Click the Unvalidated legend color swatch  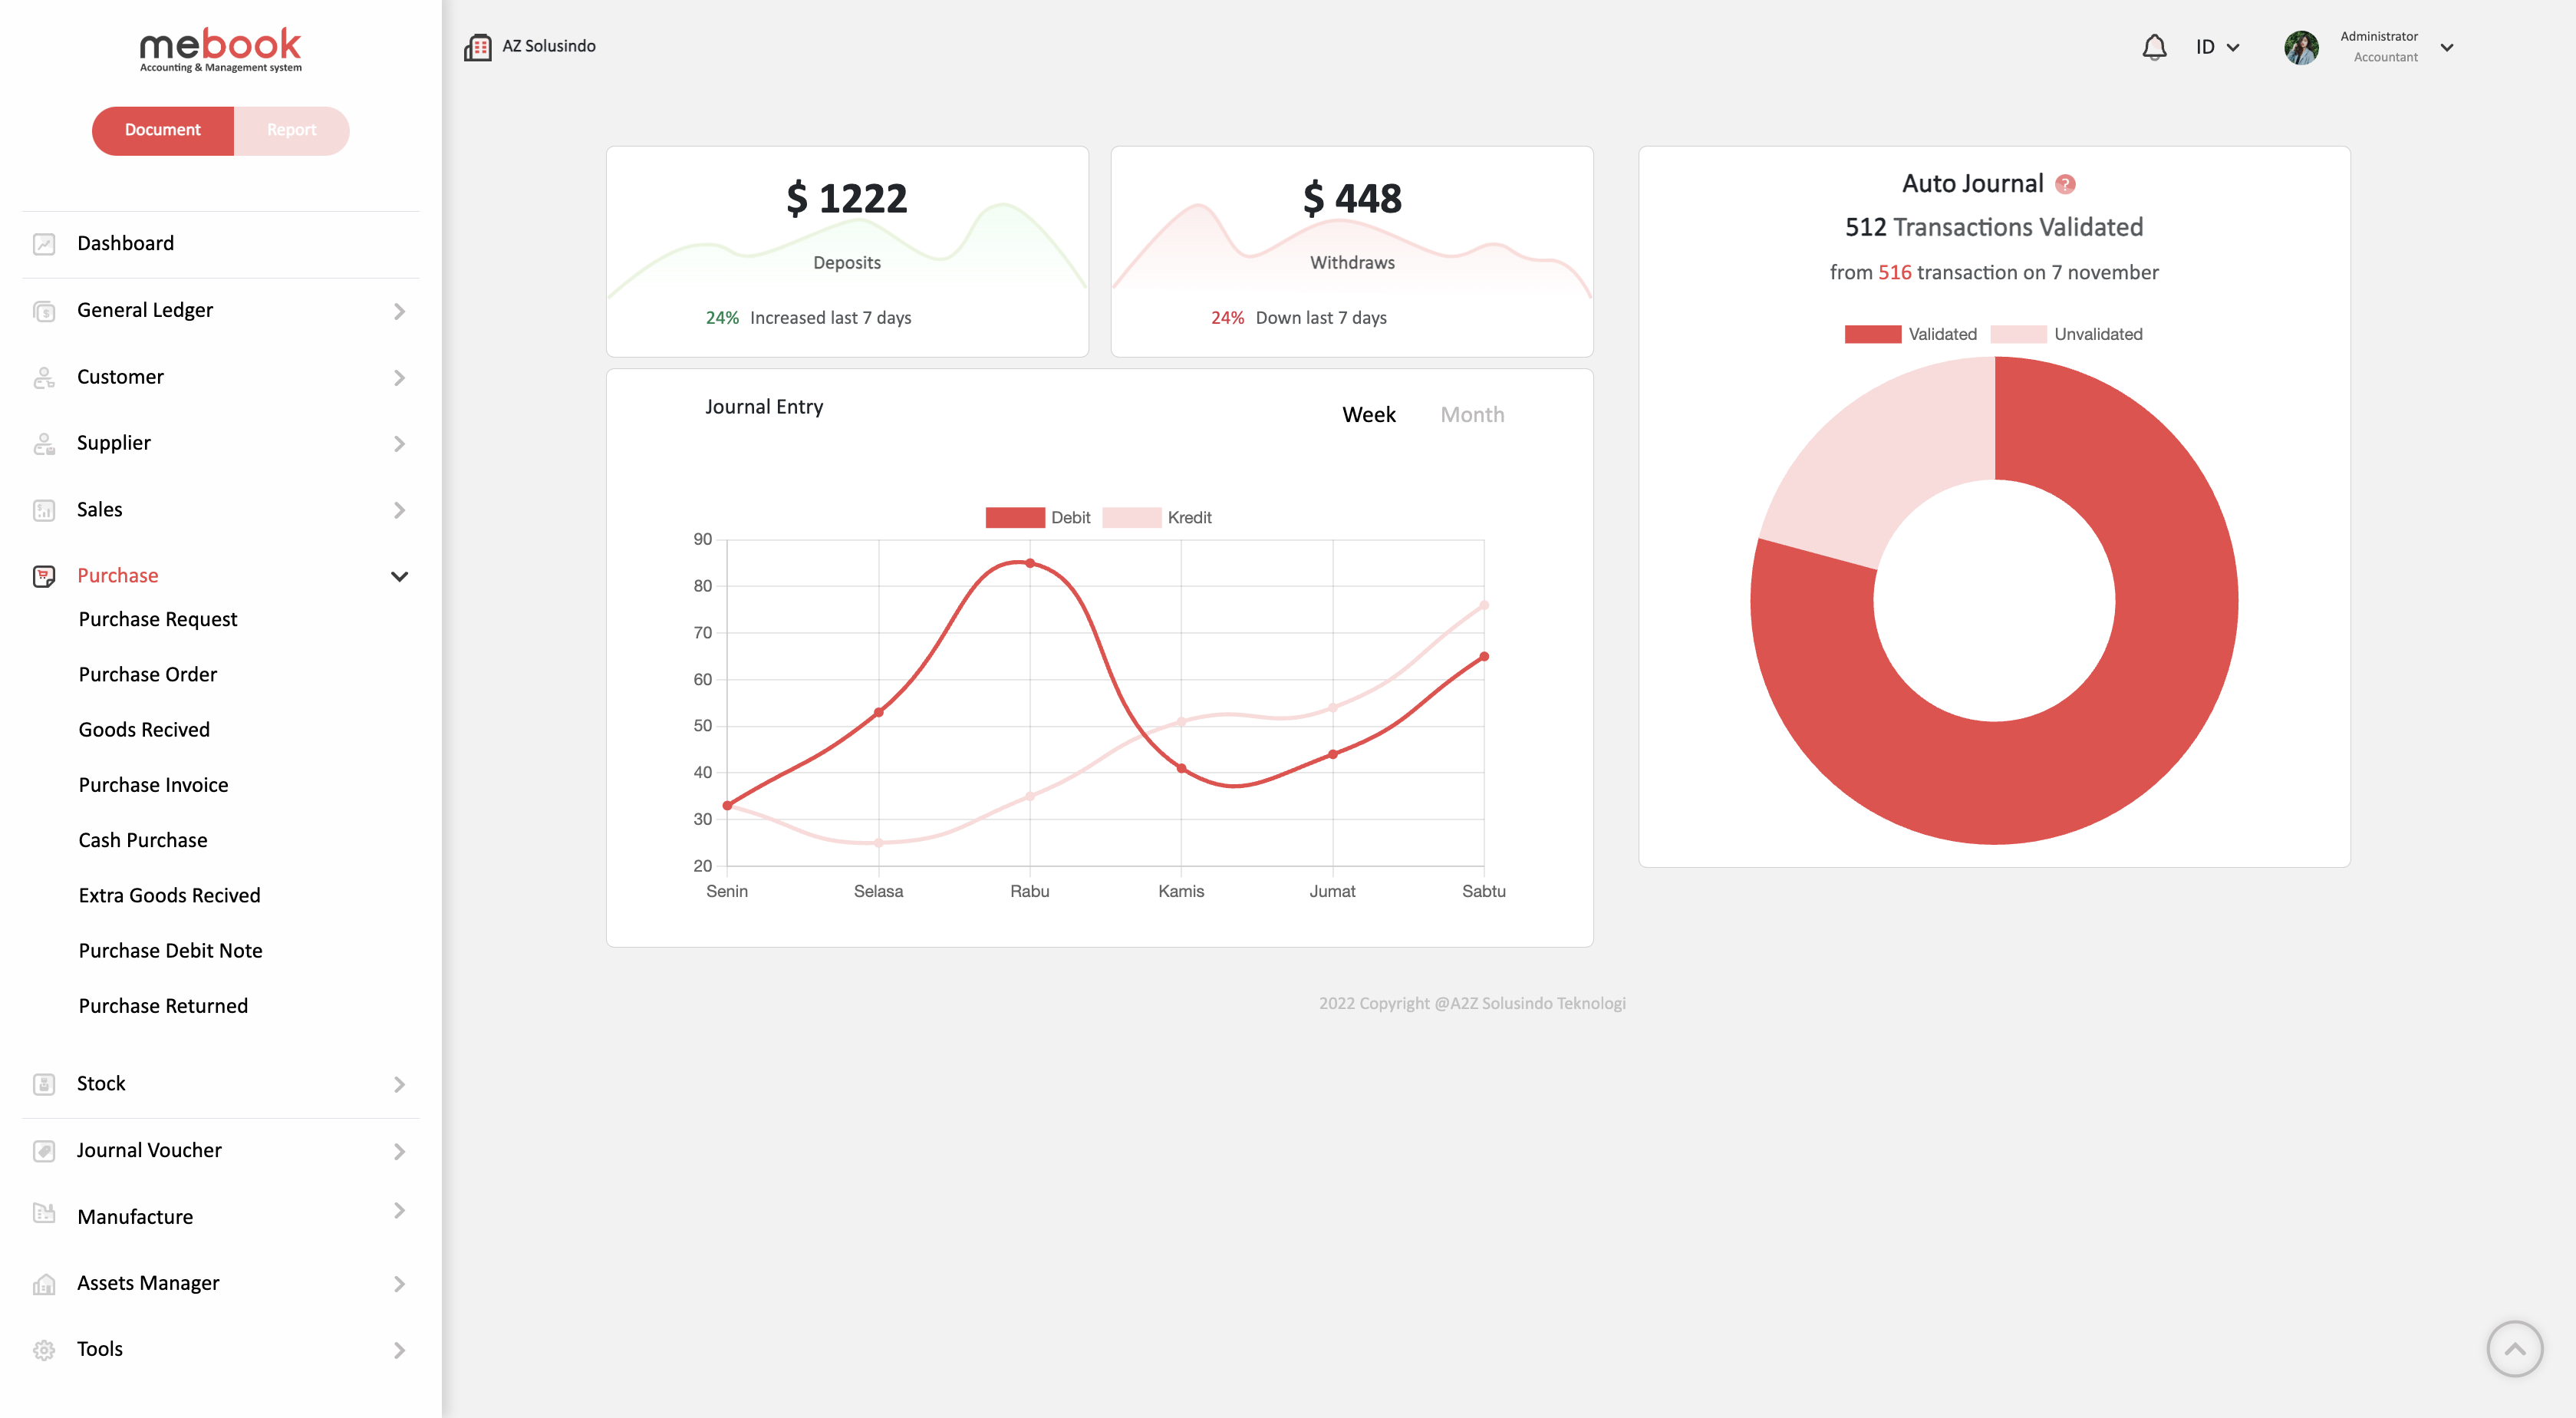point(2018,334)
